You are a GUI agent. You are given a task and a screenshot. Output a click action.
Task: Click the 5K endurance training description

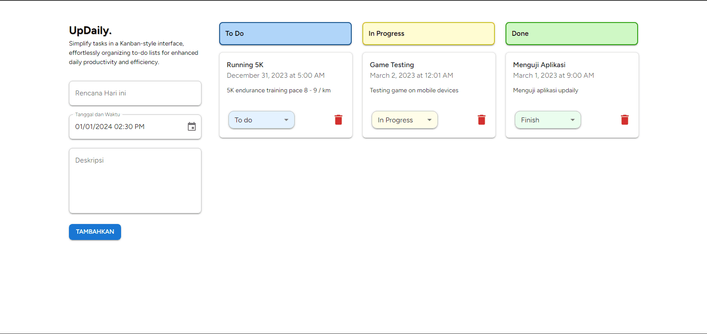[x=279, y=90]
